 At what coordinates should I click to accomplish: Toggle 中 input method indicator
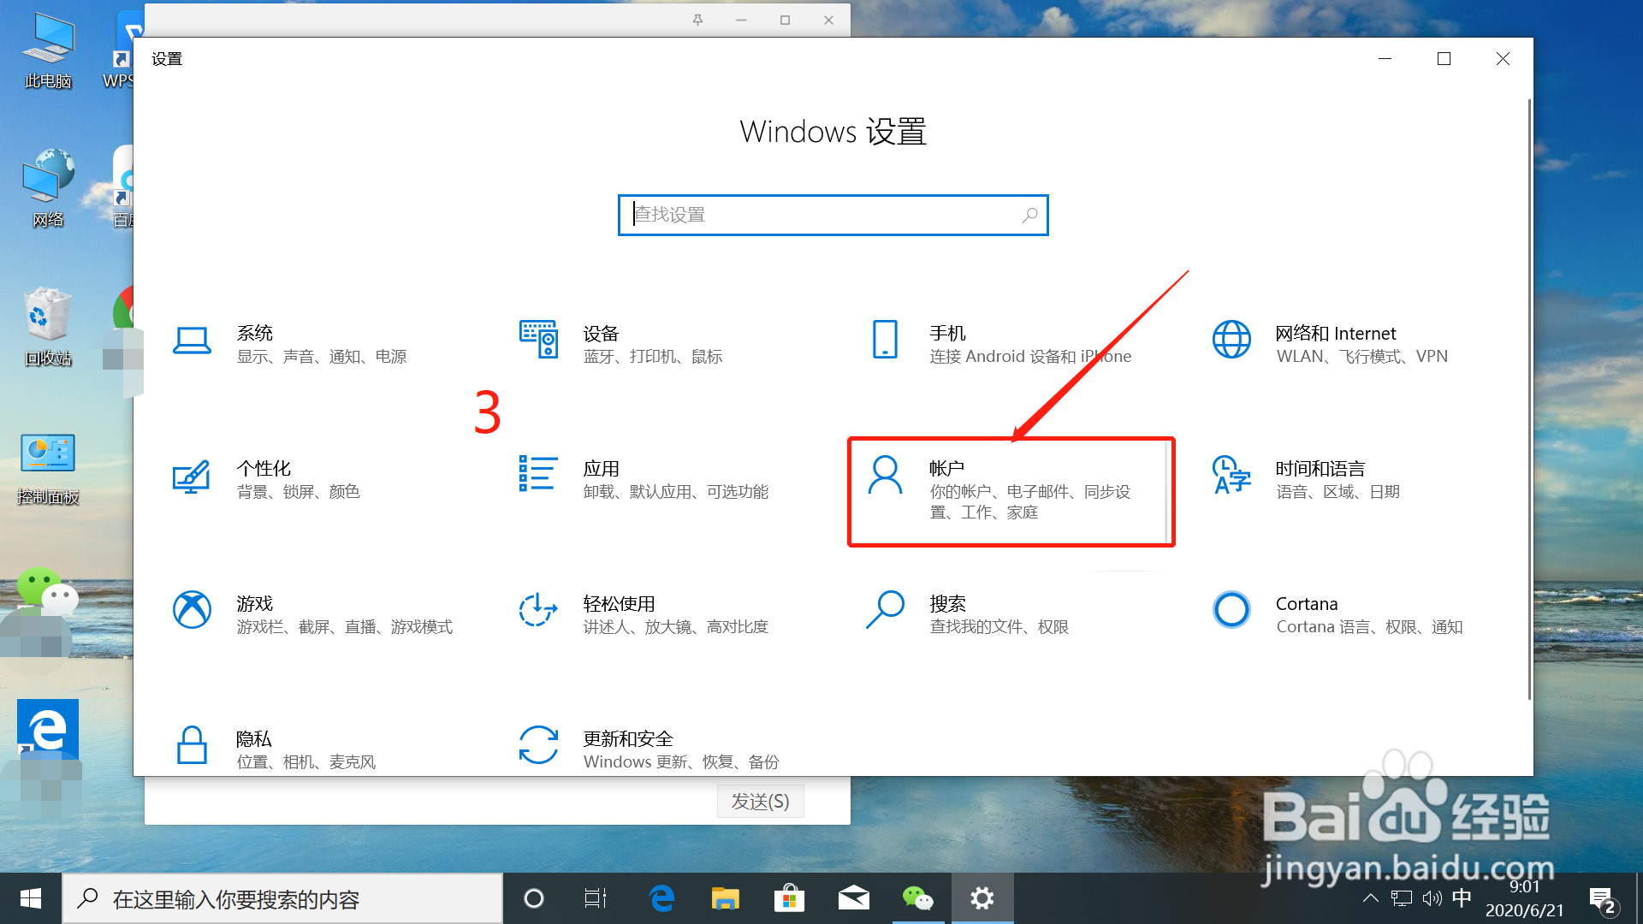(1462, 898)
